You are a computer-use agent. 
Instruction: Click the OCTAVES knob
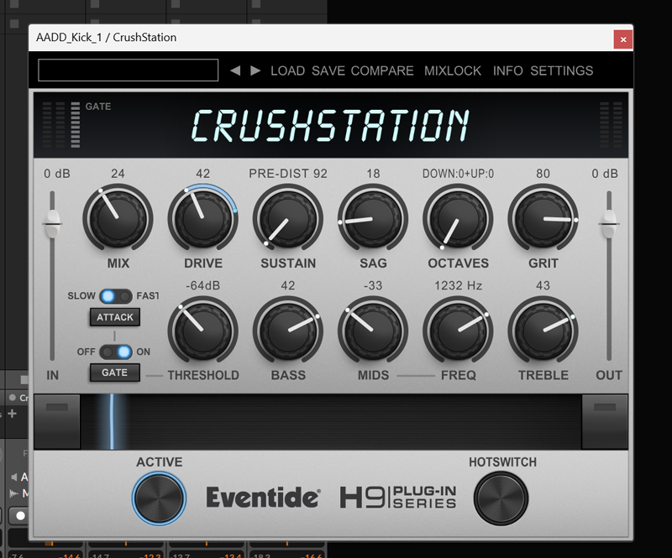pos(458,218)
